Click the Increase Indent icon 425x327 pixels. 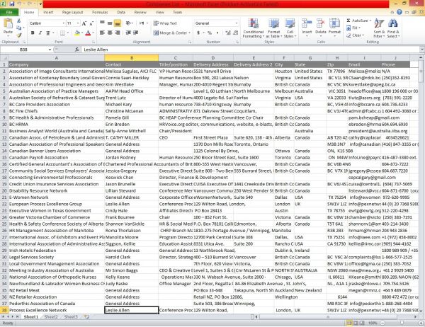[x=135, y=33]
